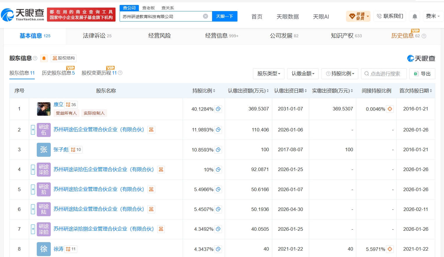Screen dimensions: 444x257
Task: Sort table by 持股比例 column header
Action: click(x=204, y=91)
